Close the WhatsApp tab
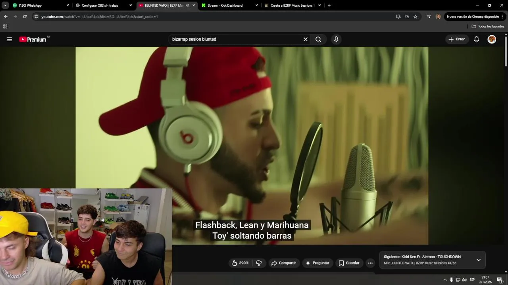Screen dimensions: 508x285 point(67,6)
